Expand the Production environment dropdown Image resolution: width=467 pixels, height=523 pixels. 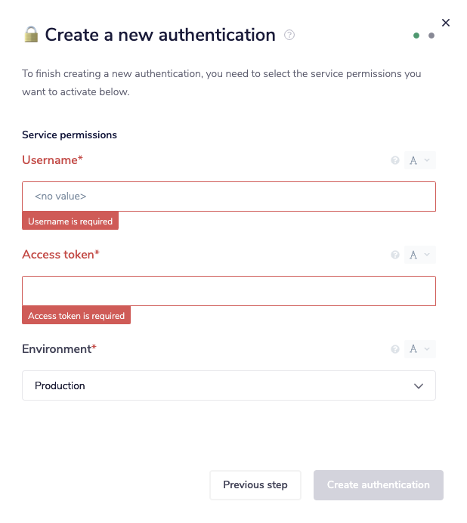[229, 385]
